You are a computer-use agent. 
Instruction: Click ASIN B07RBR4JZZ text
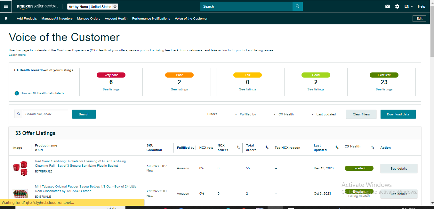pyautogui.click(x=44, y=171)
